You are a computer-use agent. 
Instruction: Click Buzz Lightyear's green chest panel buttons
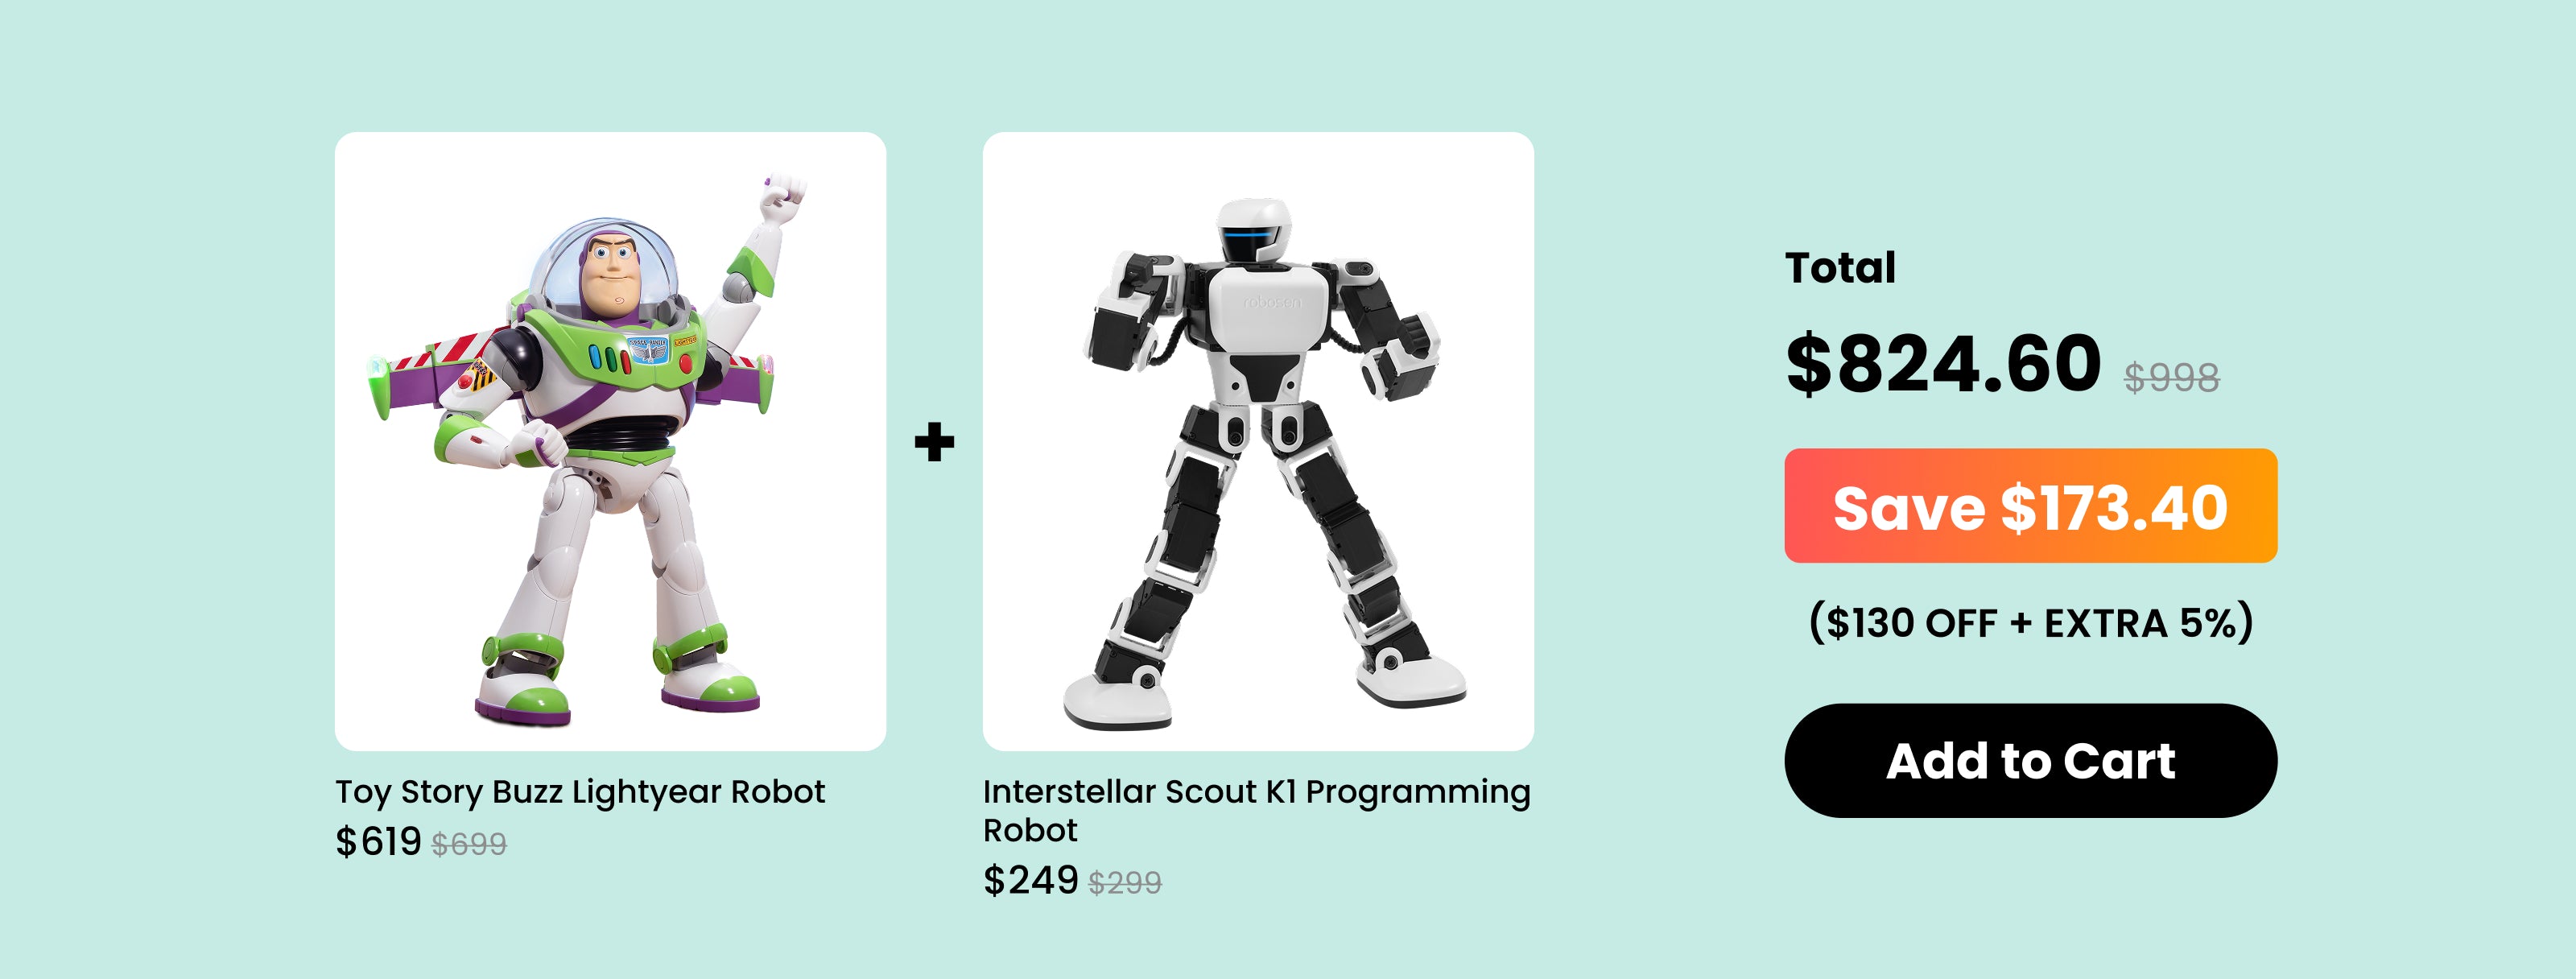(608, 355)
